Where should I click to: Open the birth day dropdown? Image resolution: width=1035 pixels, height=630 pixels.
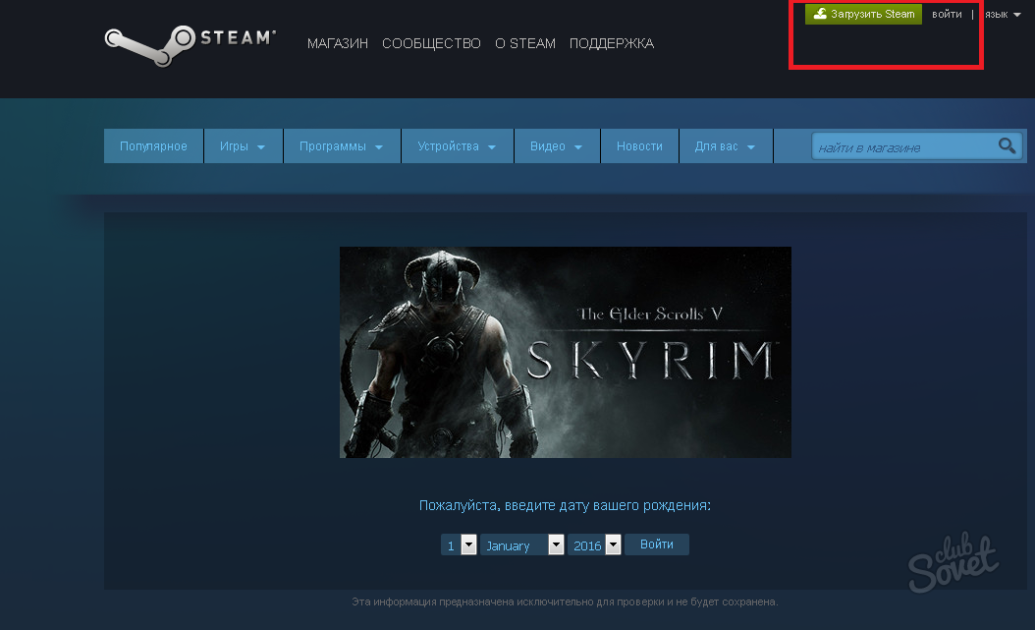point(459,544)
